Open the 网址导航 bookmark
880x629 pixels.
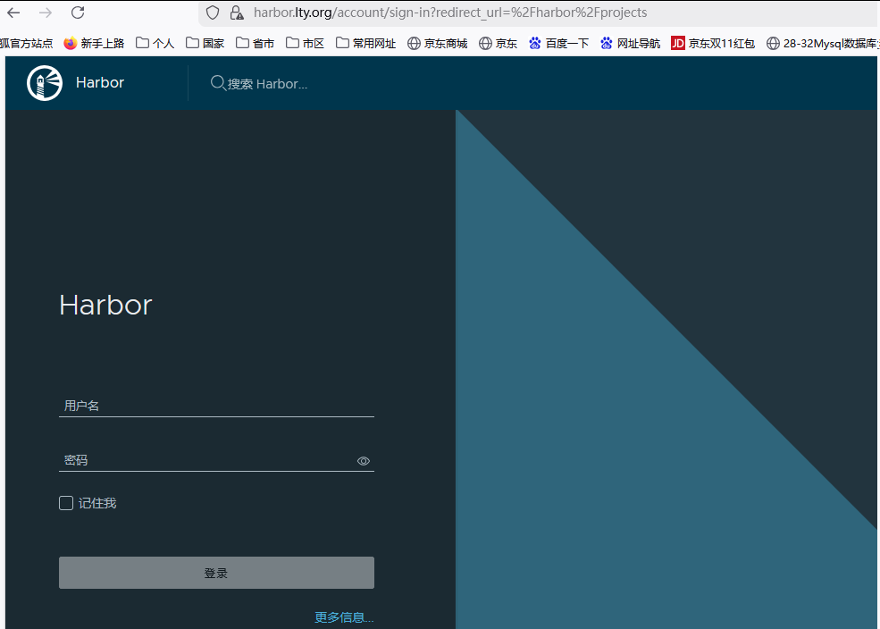click(x=630, y=43)
